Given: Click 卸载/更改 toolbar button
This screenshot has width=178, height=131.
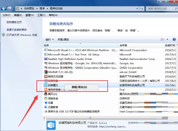Looking at the screenshot, I should [x=63, y=39].
